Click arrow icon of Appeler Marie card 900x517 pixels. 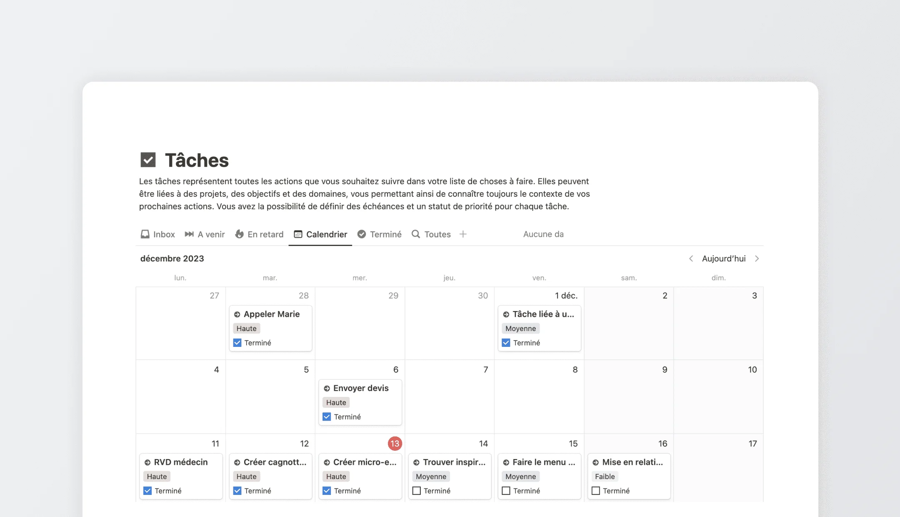pos(237,314)
